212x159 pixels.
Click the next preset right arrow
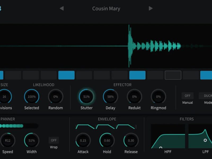point(151,8)
